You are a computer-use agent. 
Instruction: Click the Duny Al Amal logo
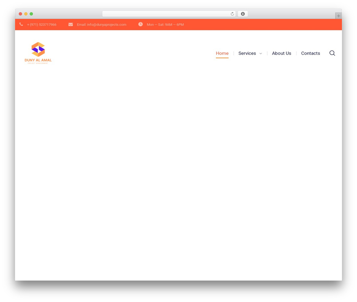[38, 53]
